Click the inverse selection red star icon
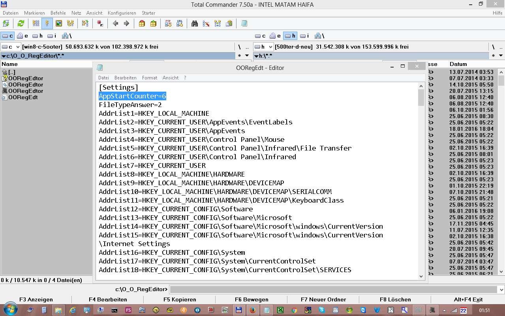 tap(100, 24)
